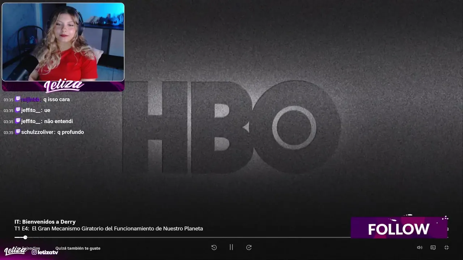Click the title 'IT: Bienvenidos a Derry'
The height and width of the screenshot is (260, 463).
pos(45,222)
